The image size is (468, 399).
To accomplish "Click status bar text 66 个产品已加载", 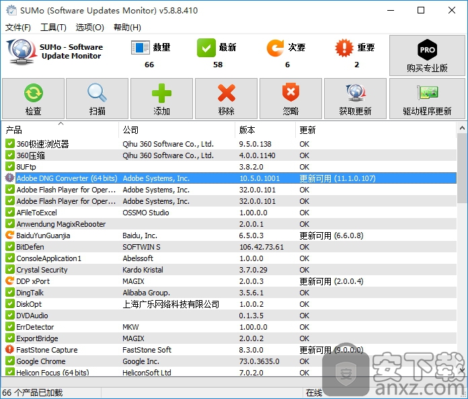I will 32,392.
